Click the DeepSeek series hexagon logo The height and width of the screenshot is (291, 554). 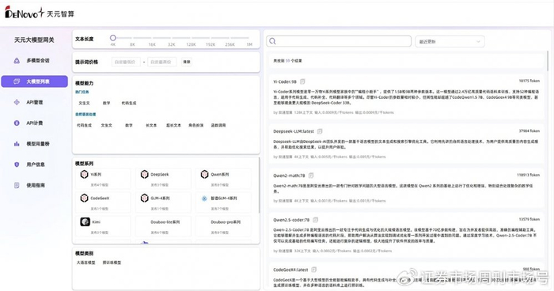pos(144,174)
